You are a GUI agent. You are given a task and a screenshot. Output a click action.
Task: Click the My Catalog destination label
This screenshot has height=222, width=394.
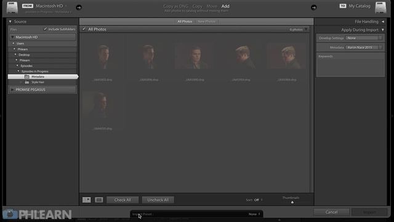pos(360,6)
